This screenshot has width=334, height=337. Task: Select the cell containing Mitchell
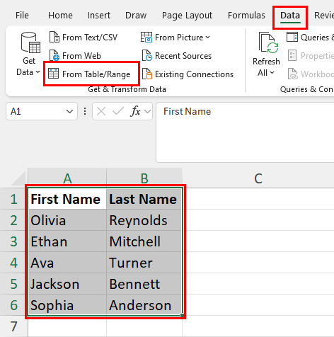click(x=144, y=241)
